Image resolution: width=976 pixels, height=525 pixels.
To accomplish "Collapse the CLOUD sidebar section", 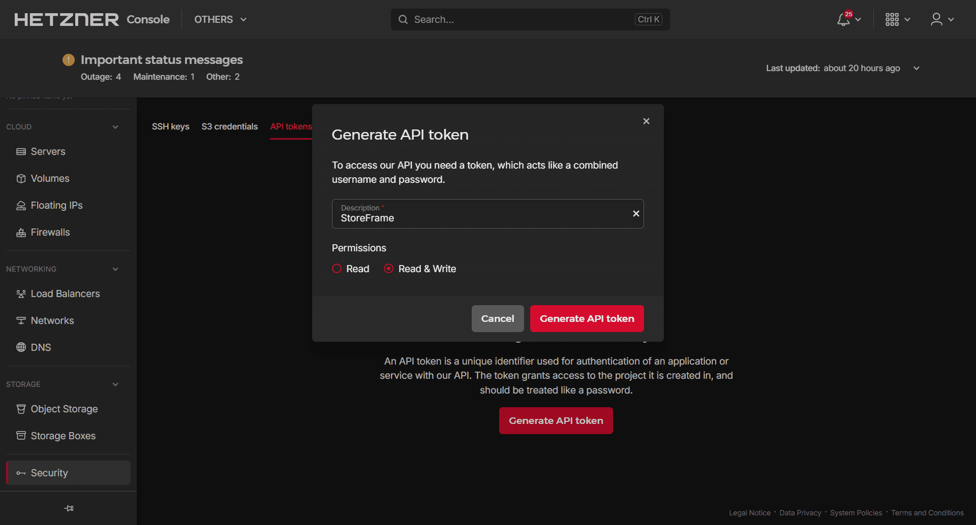I will [115, 127].
